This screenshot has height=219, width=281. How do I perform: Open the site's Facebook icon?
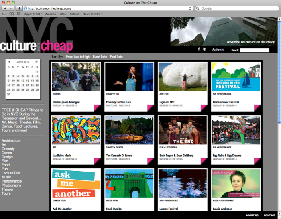[199, 49]
